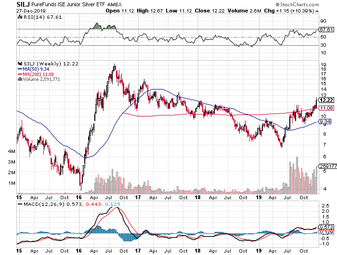
Task: Click the Close 12.22 value in header
Action: tap(209, 11)
